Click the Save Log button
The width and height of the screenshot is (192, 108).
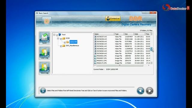(x=44, y=68)
